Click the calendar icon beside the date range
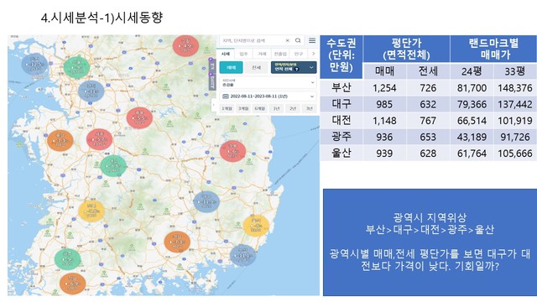537x302 pixels. click(226, 96)
